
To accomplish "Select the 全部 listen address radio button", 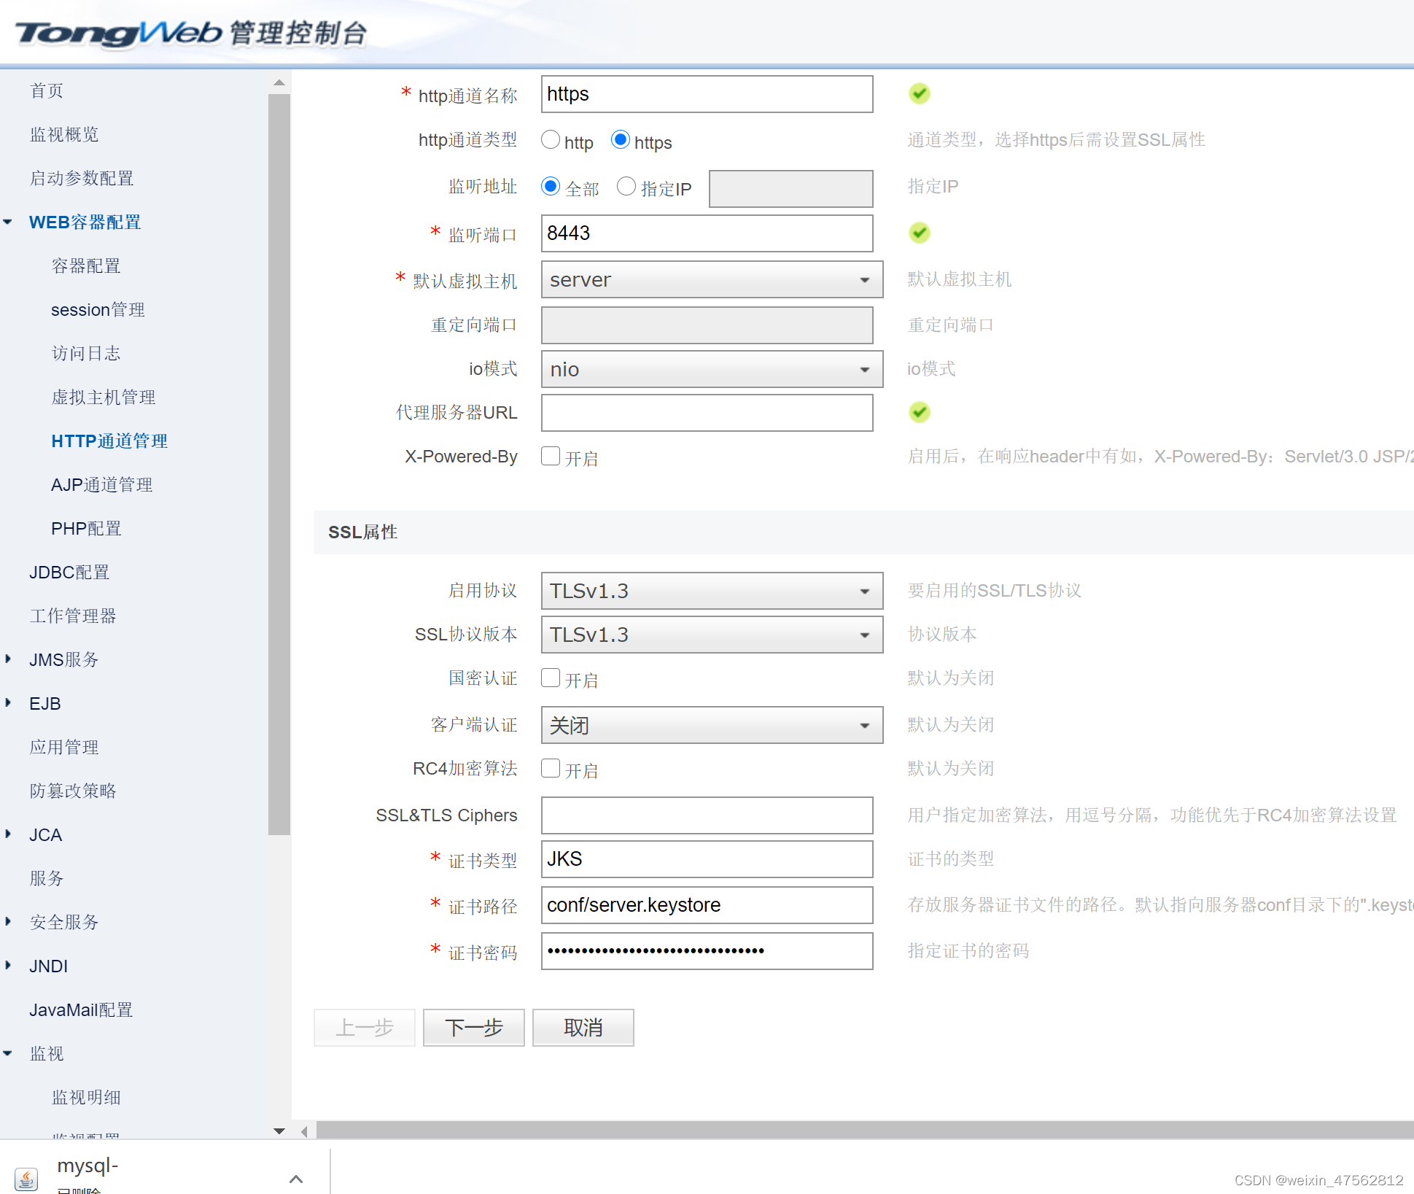I will [551, 187].
